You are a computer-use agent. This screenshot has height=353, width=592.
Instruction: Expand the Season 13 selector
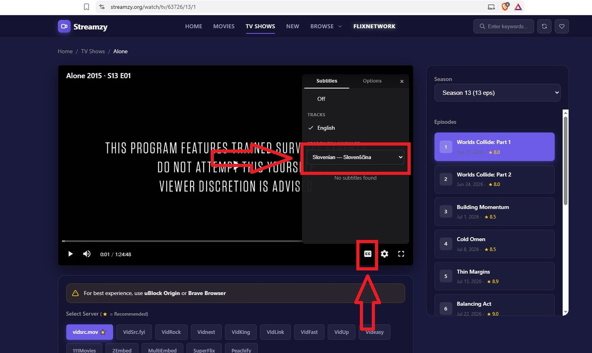(x=497, y=93)
